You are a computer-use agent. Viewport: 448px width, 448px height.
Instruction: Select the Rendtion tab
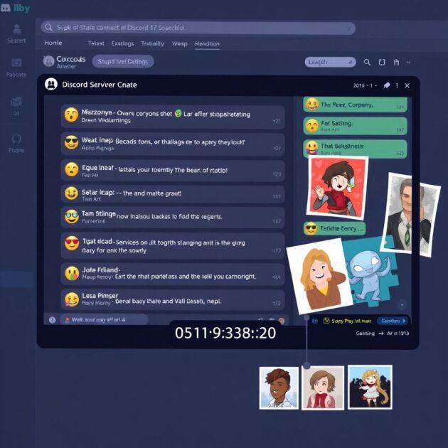tap(207, 43)
